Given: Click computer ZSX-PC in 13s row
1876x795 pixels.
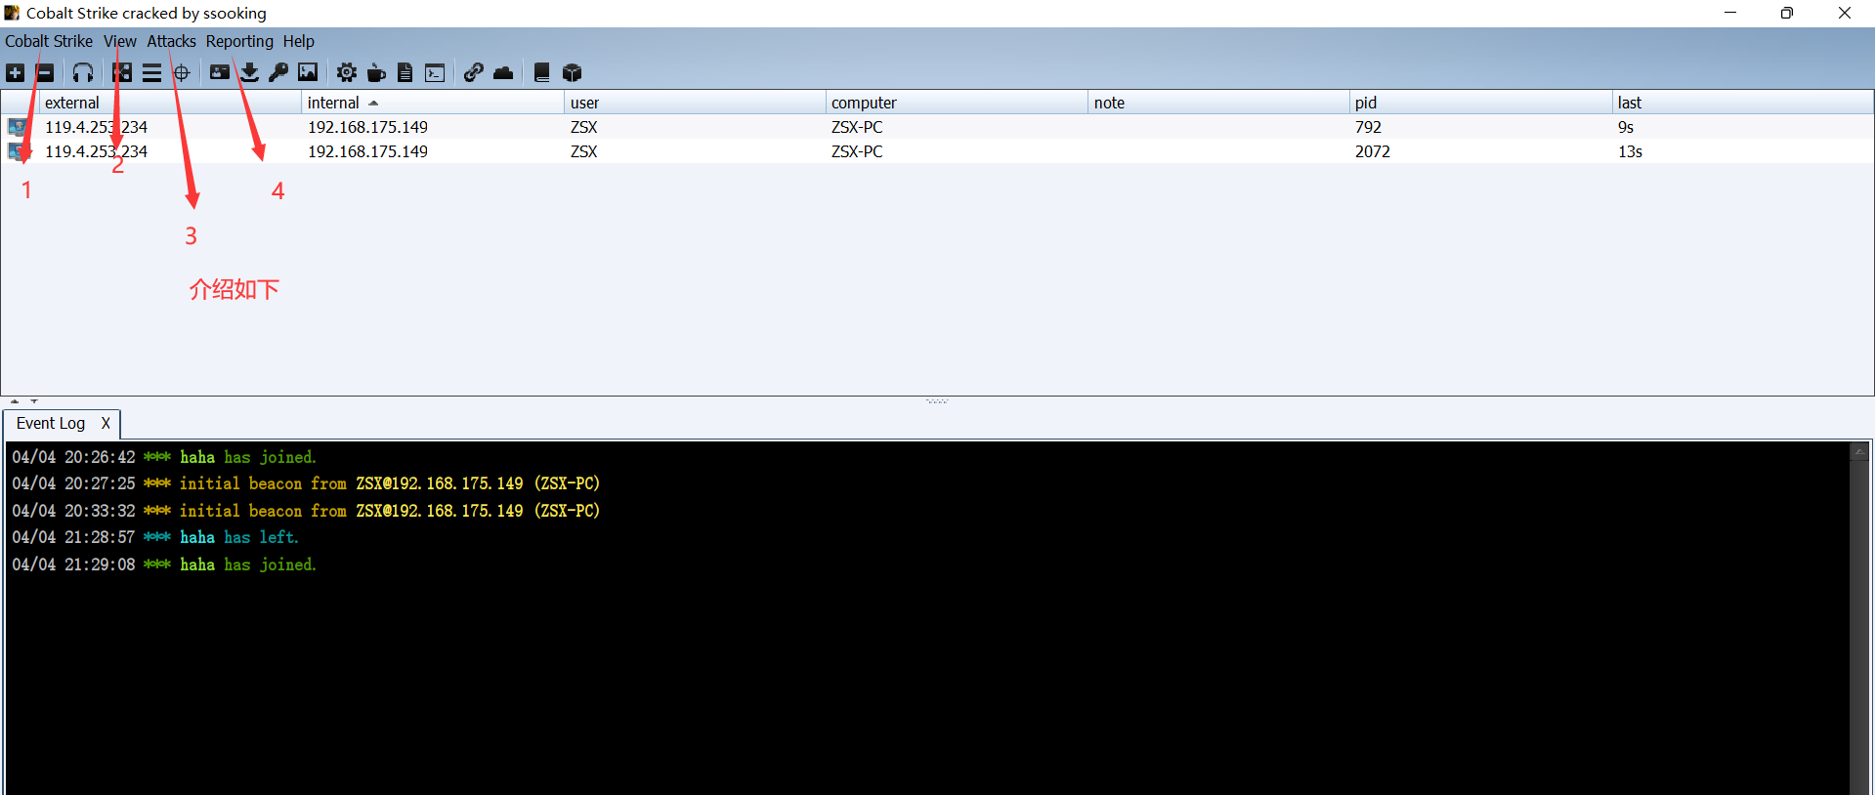Looking at the screenshot, I should [857, 151].
